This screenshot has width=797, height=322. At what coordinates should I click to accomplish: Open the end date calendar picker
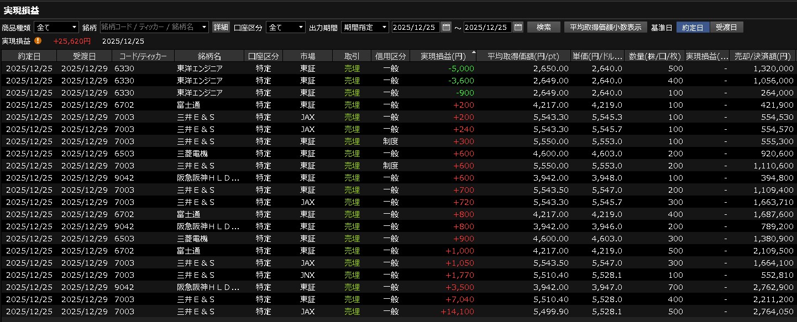point(518,27)
